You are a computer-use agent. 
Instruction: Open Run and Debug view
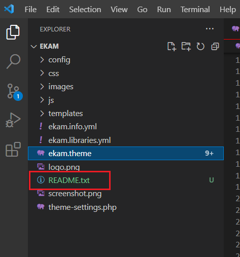tap(13, 120)
